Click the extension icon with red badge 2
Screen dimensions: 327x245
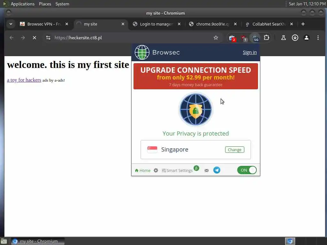click(232, 38)
